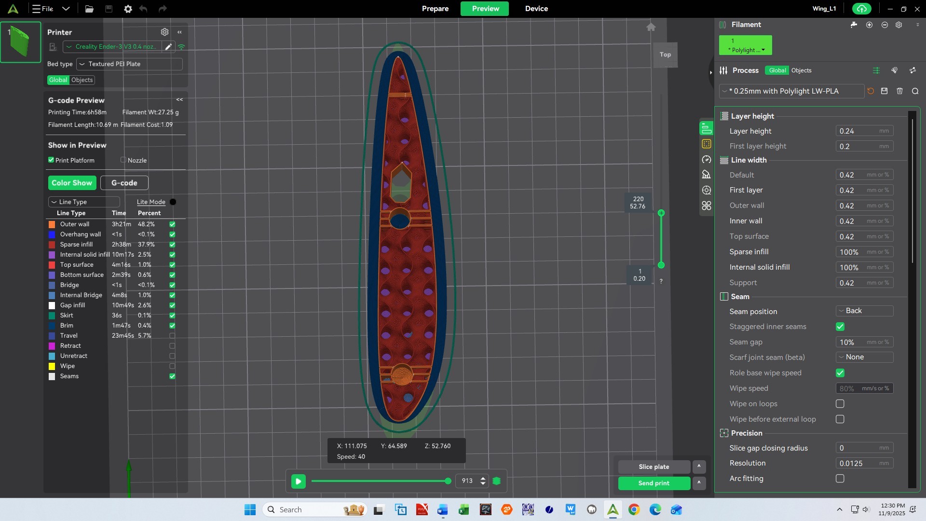The height and width of the screenshot is (521, 926).
Task: Enable the Travel line type checkbox
Action: point(172,336)
